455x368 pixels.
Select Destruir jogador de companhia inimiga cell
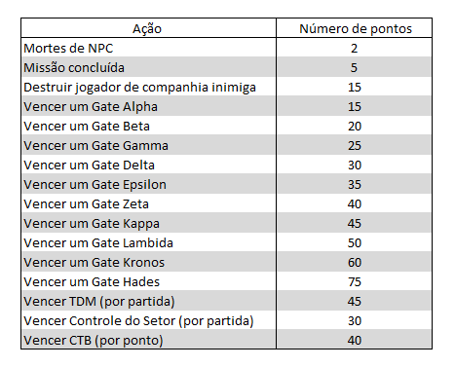[148, 87]
